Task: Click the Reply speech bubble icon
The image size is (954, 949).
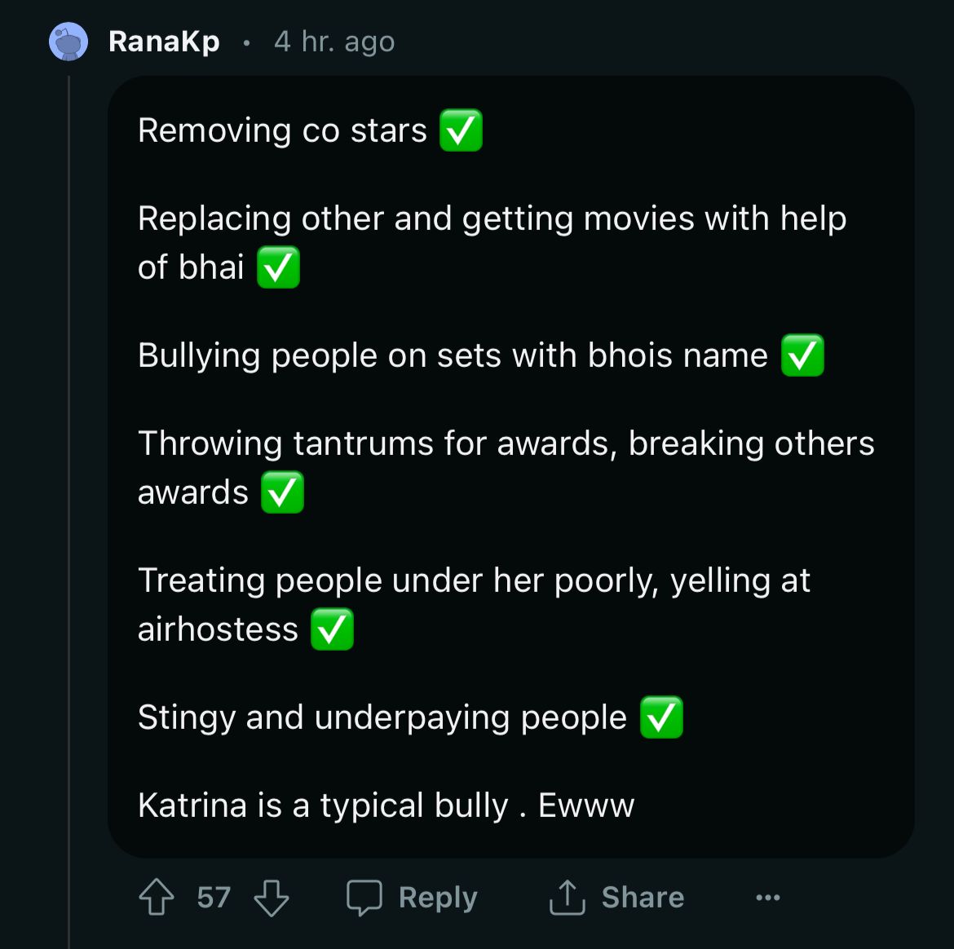Action: point(364,897)
